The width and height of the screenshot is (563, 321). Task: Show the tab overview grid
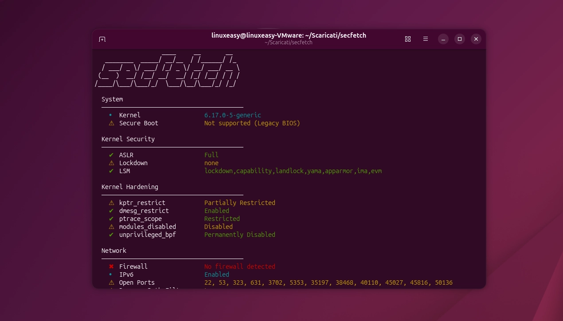tap(407, 39)
